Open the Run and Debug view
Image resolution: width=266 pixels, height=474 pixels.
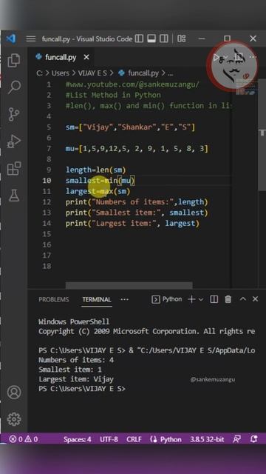14,141
